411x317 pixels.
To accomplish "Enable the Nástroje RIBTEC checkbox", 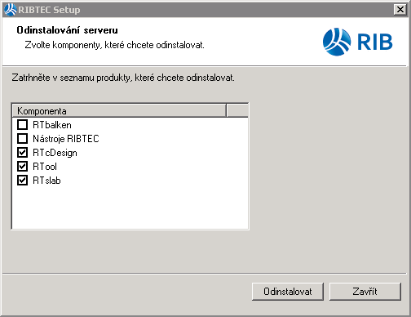I will click(22, 139).
